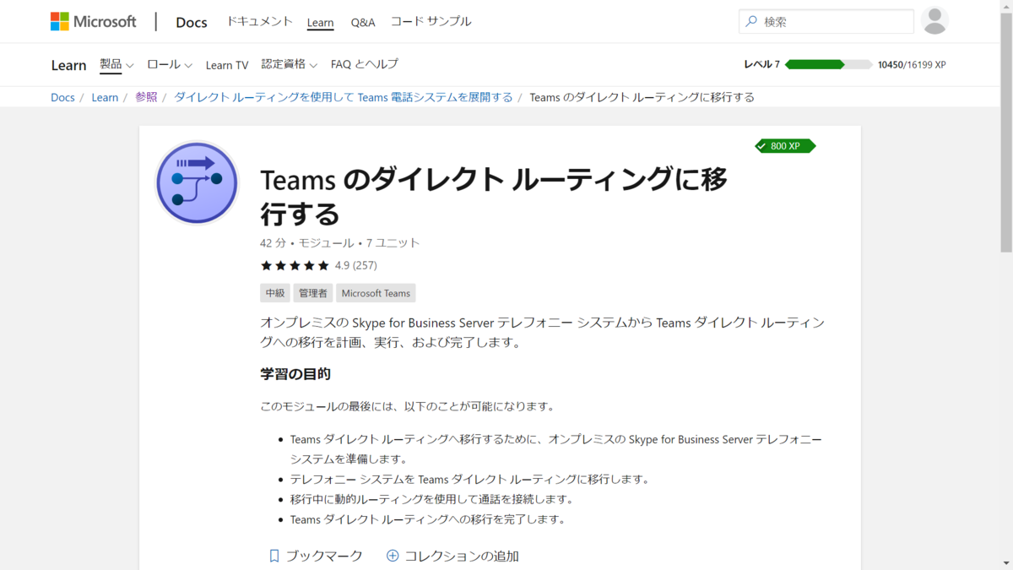Click the page title Teams のダイレクト ルーティングに移行する
The height and width of the screenshot is (570, 1013).
tap(494, 197)
